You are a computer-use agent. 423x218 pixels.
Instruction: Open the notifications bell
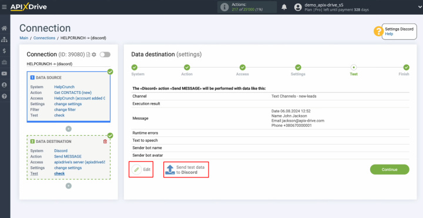click(284, 7)
